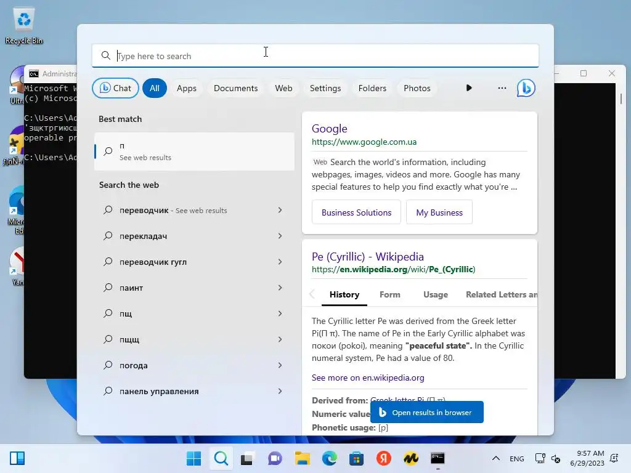
Task: Click the Business Solutions button
Action: click(x=356, y=212)
